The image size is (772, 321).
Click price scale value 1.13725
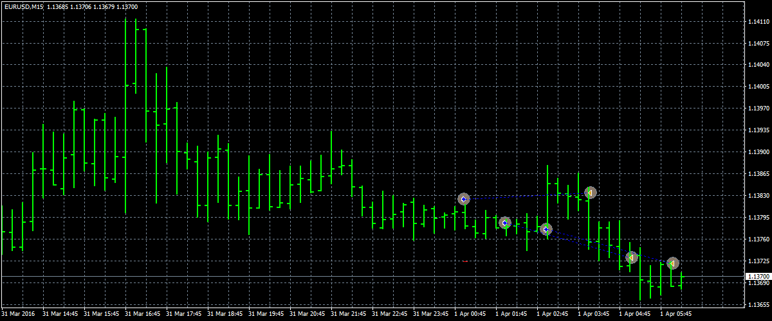coord(758,261)
